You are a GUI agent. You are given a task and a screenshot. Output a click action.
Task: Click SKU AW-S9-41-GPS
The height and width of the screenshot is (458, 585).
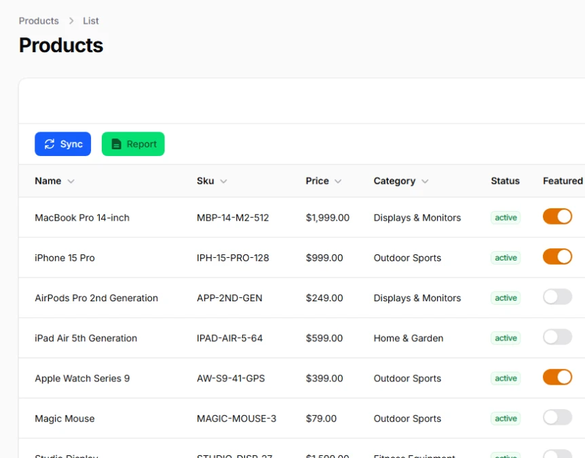click(231, 379)
